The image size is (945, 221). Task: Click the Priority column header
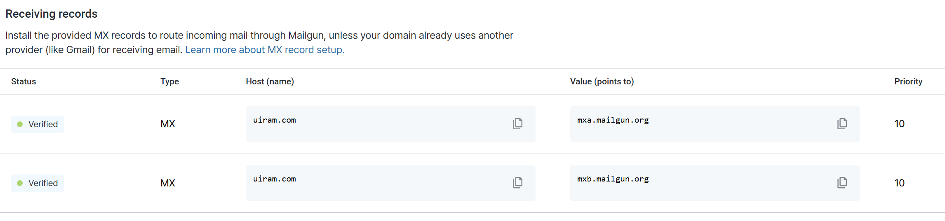click(x=908, y=81)
